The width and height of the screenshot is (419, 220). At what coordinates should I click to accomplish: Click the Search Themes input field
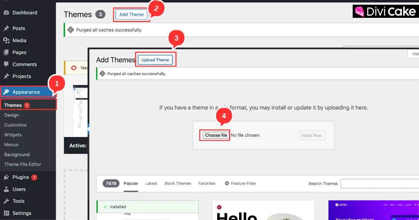point(380,184)
